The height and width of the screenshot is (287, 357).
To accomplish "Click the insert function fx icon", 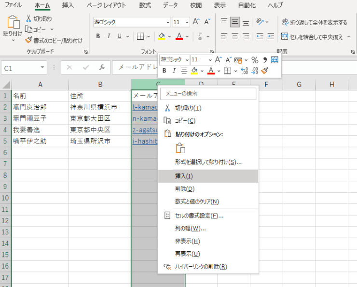I will 102,68.
